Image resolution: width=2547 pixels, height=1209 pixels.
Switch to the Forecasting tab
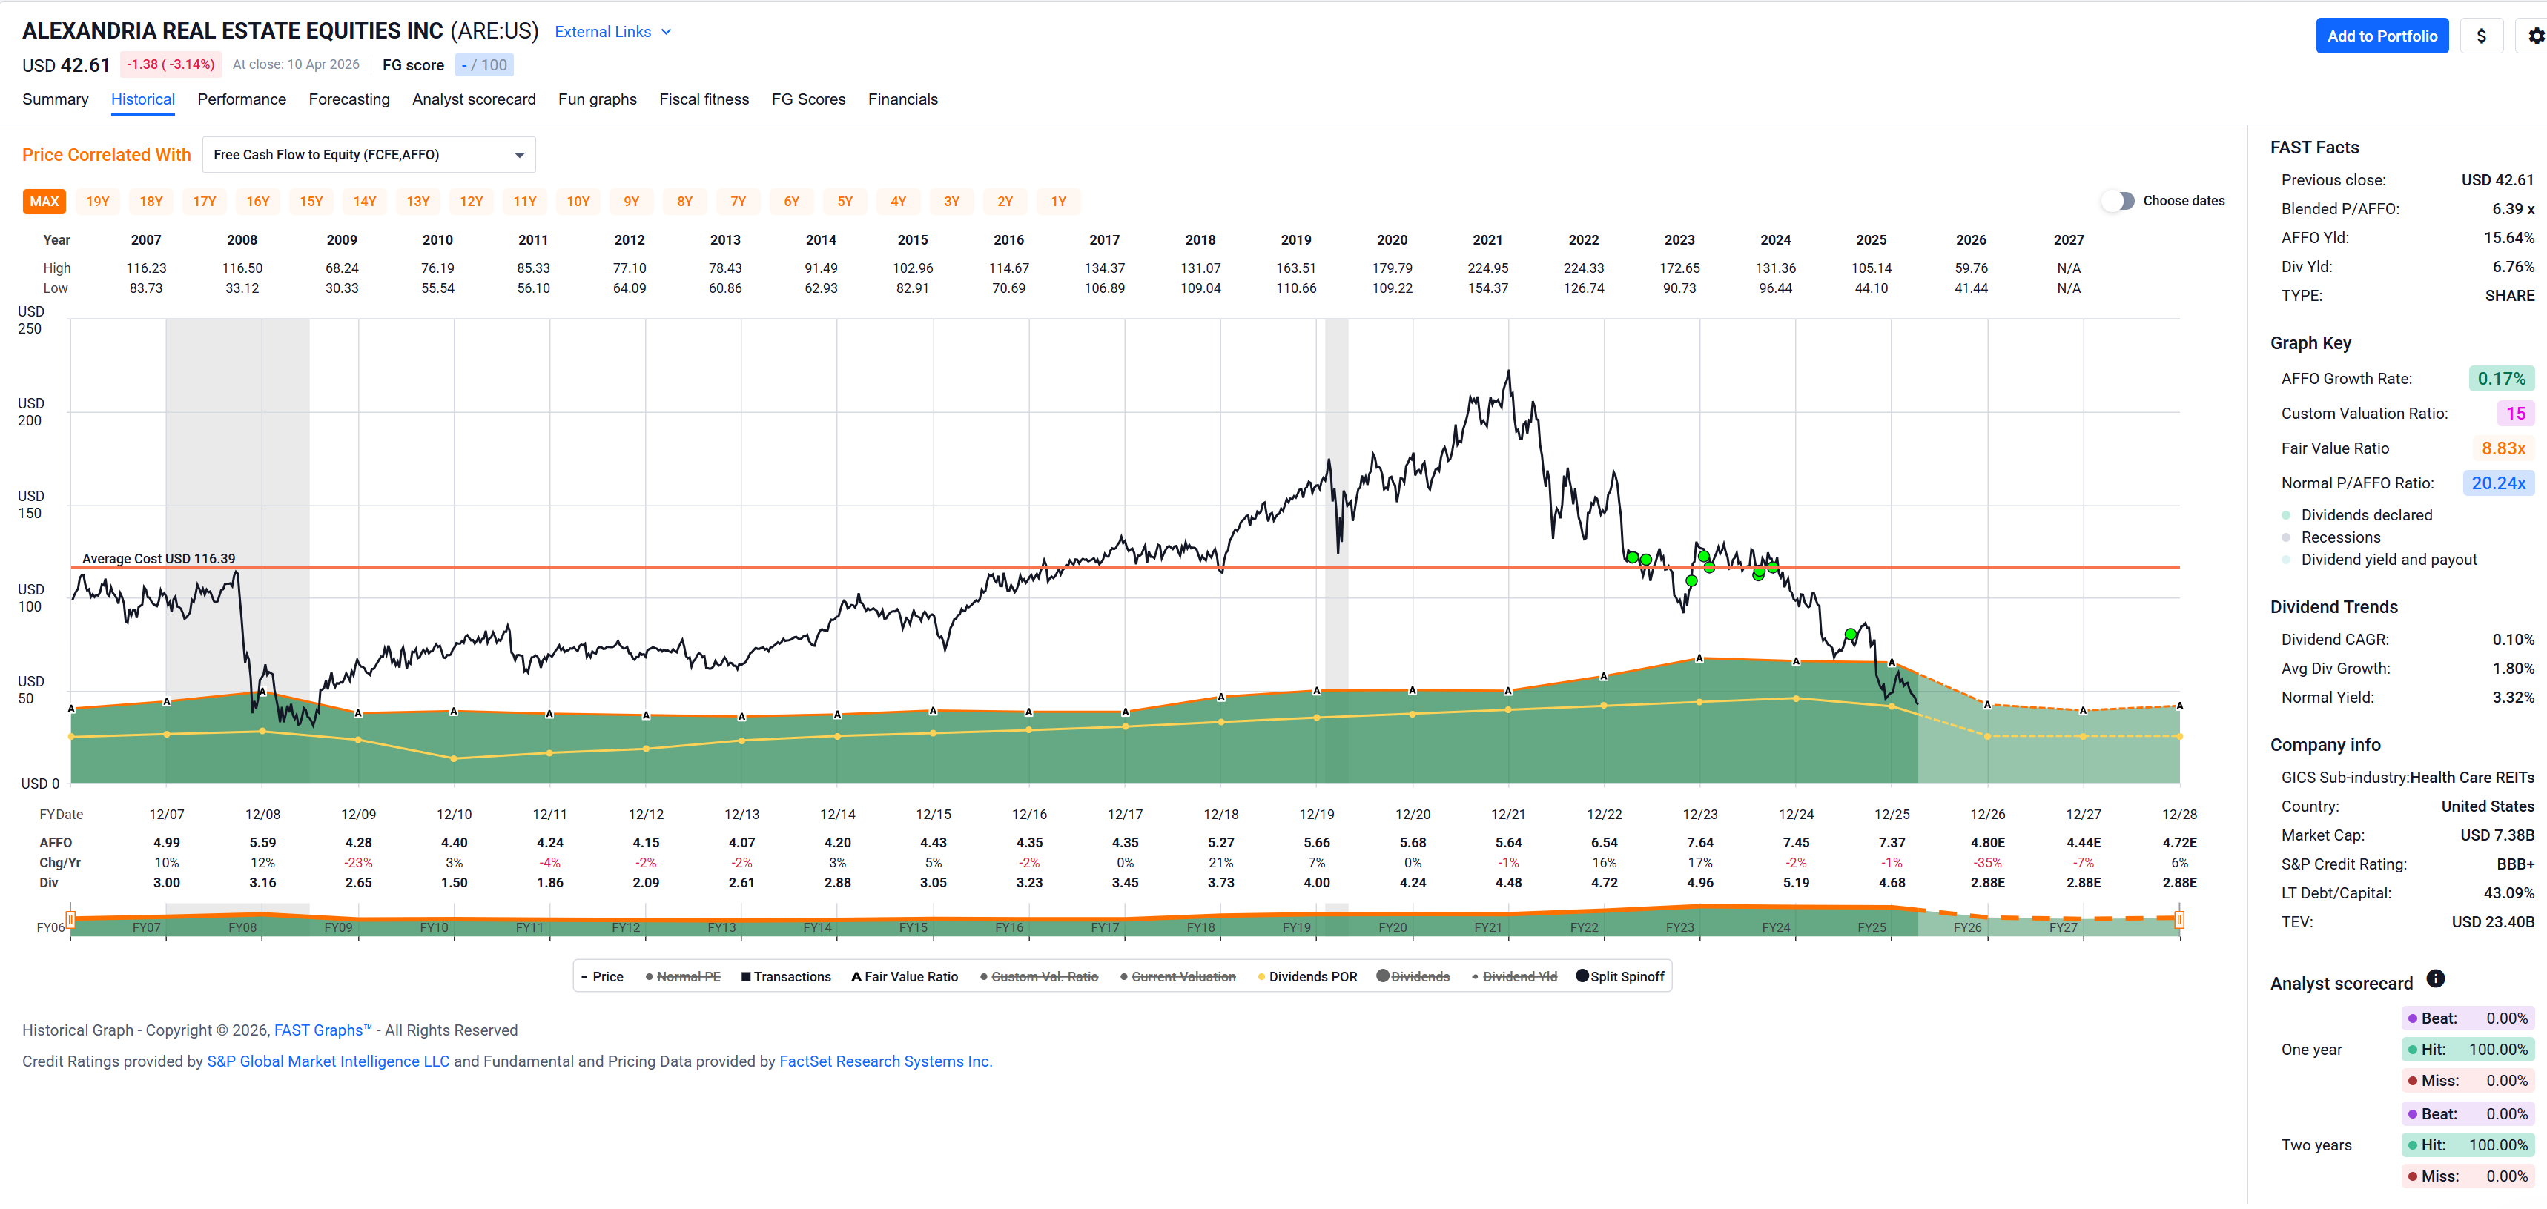click(349, 99)
